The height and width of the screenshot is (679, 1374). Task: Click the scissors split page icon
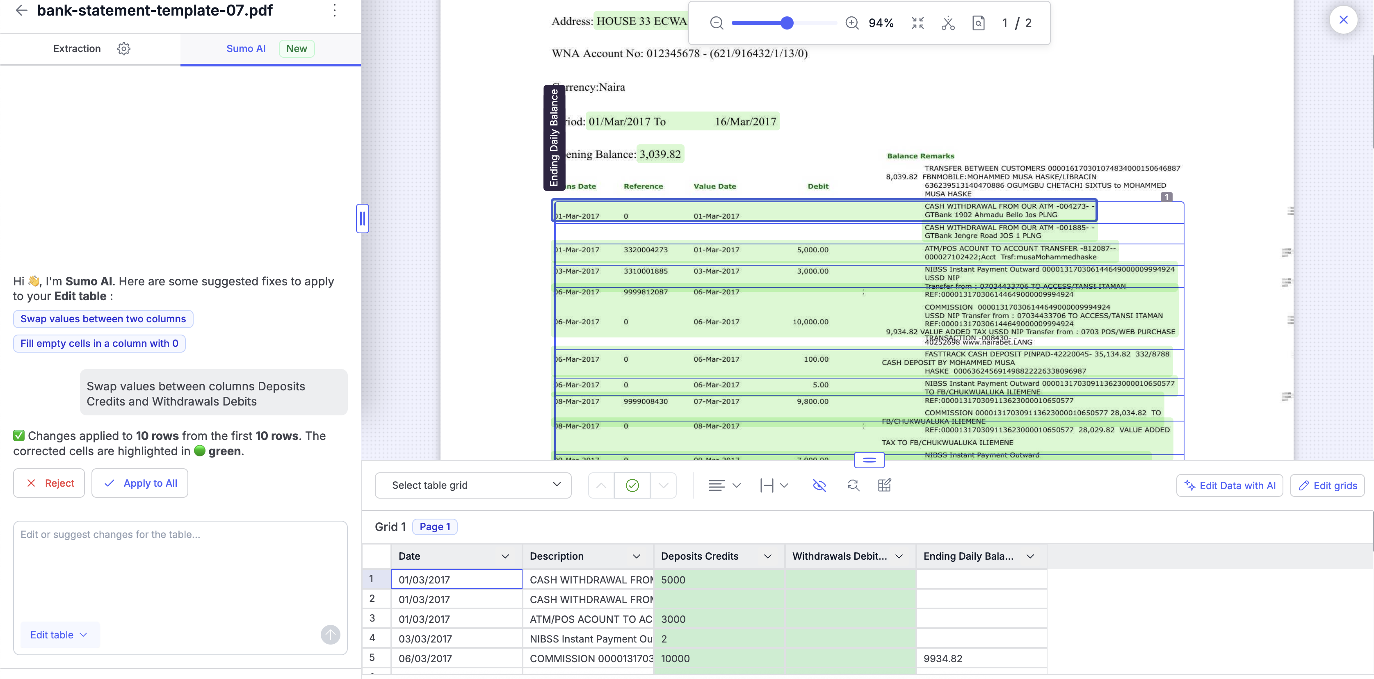pos(948,23)
